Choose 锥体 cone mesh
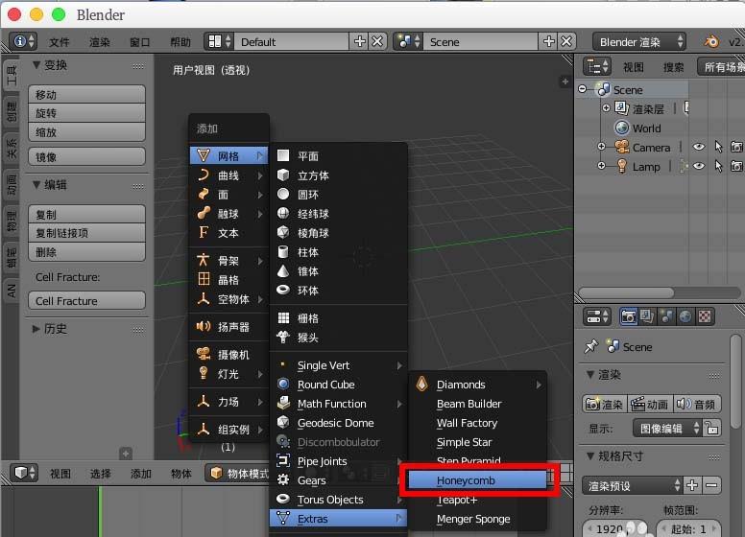 coord(339,271)
